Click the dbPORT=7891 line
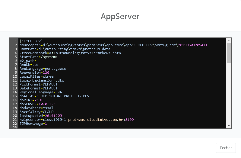Viewport: 241px width, 158px height. point(31,100)
